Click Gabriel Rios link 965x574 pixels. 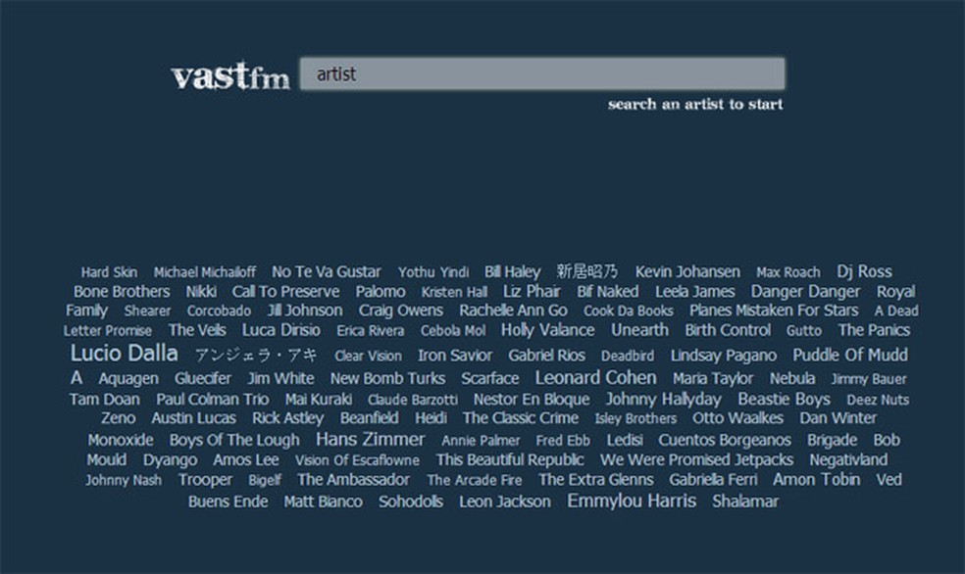546,356
